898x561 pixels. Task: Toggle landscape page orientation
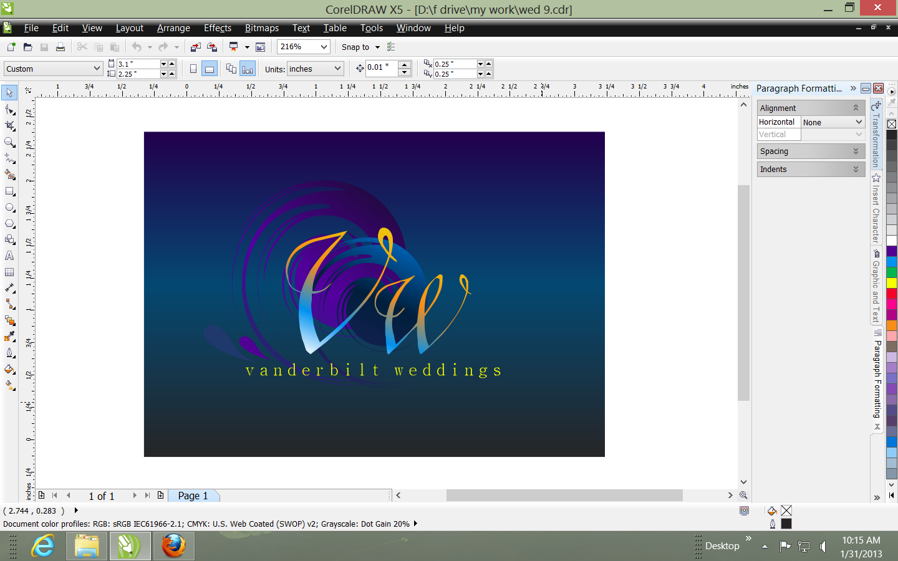[210, 69]
